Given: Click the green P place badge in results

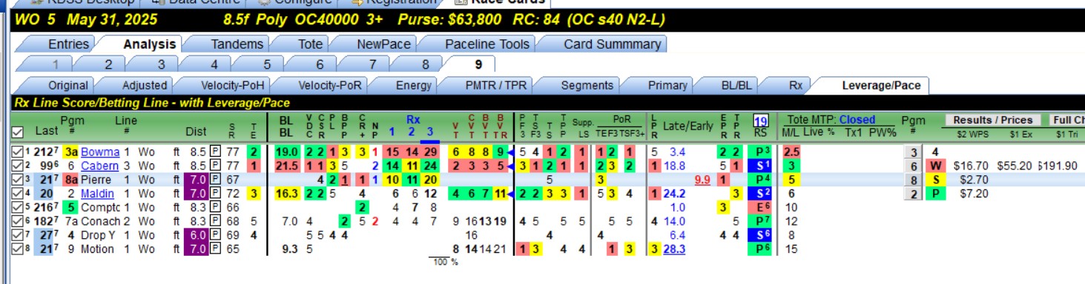Looking at the screenshot, I should [935, 193].
